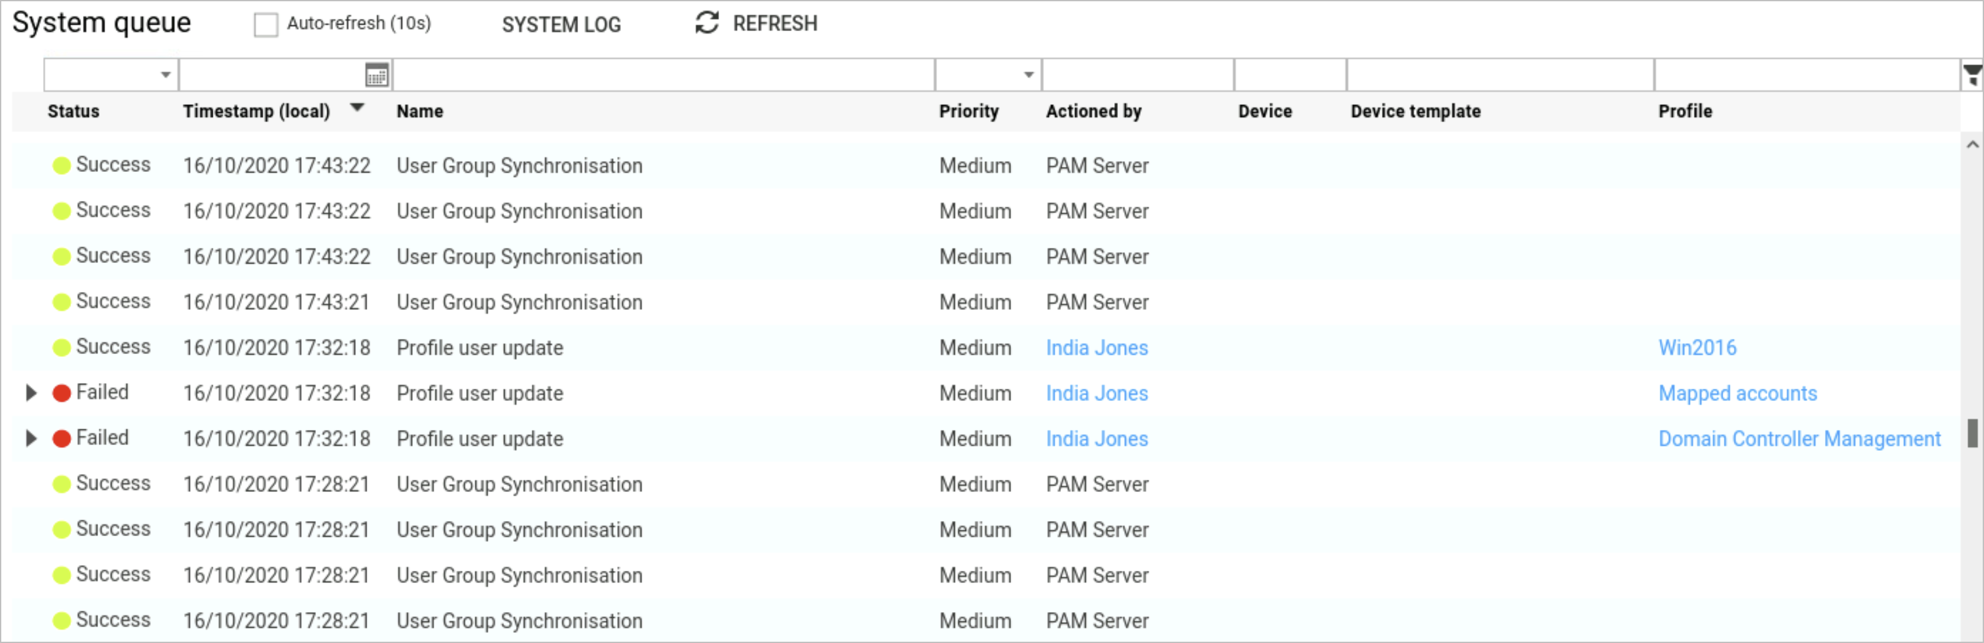The width and height of the screenshot is (1984, 643).
Task: Open the Priority filter dropdown
Action: (1030, 74)
